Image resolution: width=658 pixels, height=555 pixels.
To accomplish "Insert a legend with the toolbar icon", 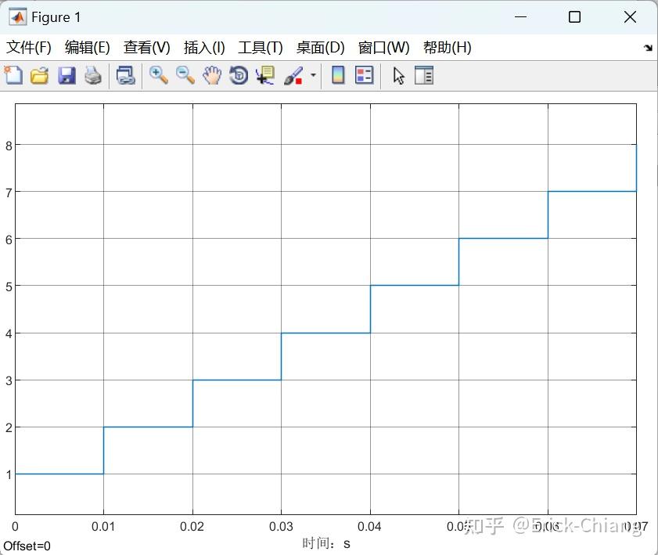I will 365,76.
